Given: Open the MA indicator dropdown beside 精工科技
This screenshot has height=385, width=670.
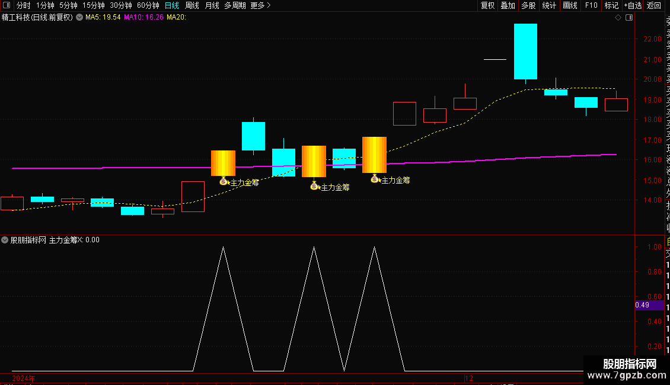Looking at the screenshot, I should 79,17.
